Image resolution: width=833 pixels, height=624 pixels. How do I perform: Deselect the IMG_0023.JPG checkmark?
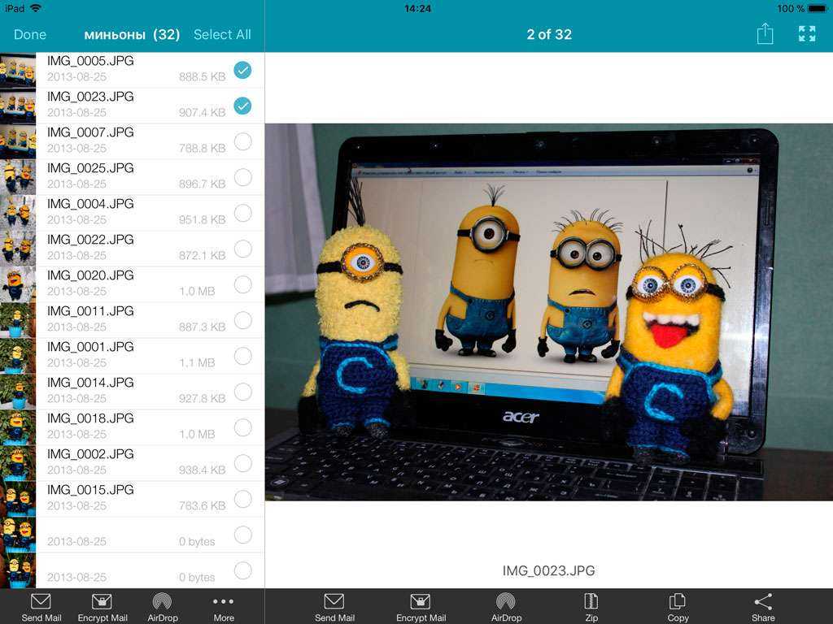point(242,106)
